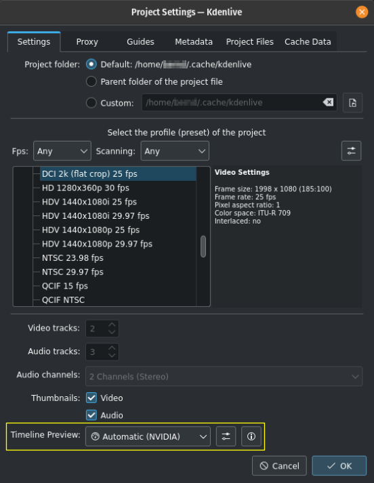Open the manage project profiles icon
Screen dimensions: 374x483
pyautogui.click(x=351, y=151)
